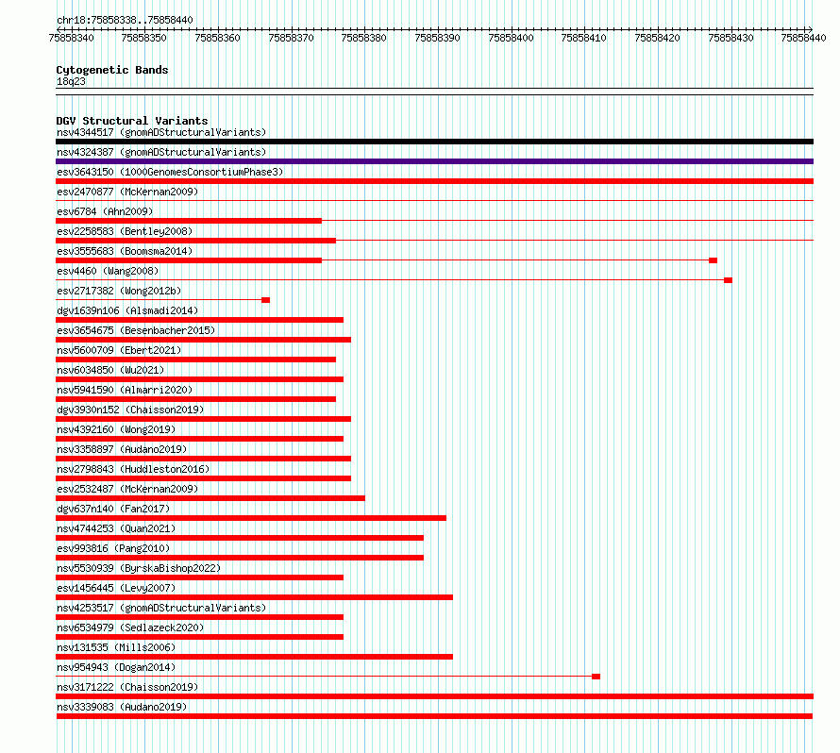Open esv3643150 1000GenomesConsortiumPhase3 label
The height and width of the screenshot is (753, 840).
pos(170,172)
